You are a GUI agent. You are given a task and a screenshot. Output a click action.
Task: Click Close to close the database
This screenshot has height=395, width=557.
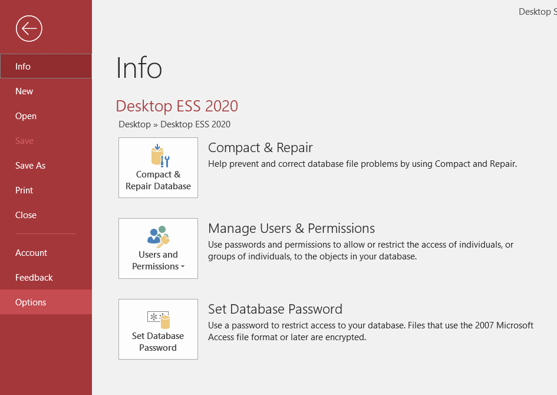coord(26,215)
